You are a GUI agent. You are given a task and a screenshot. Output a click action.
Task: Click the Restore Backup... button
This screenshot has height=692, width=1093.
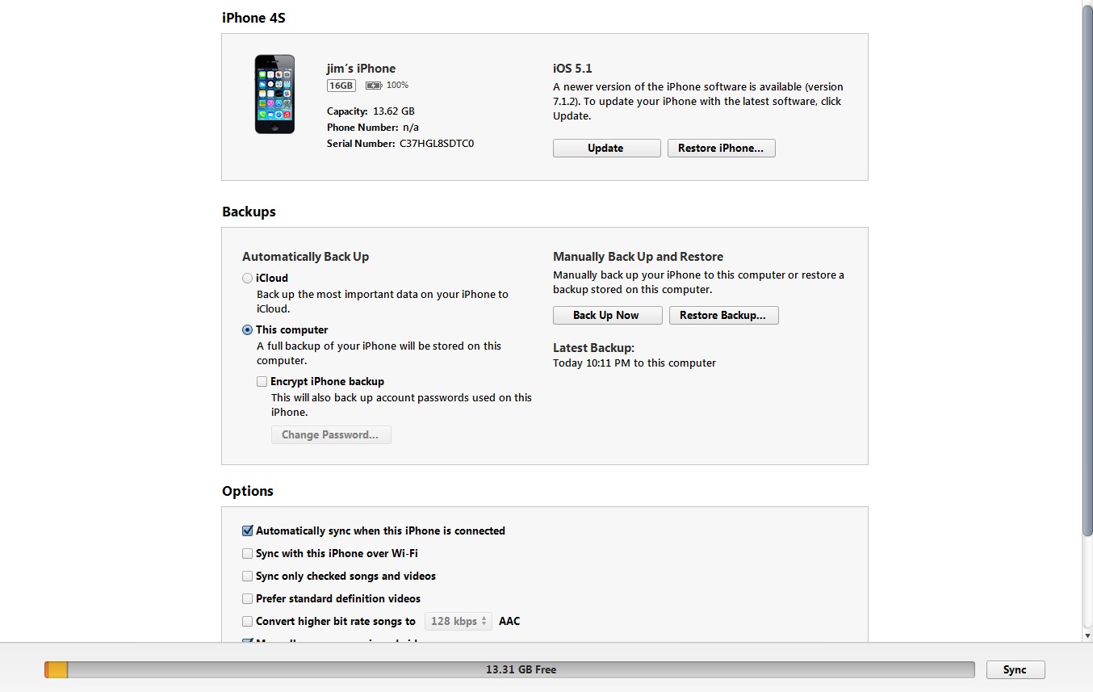(x=723, y=316)
